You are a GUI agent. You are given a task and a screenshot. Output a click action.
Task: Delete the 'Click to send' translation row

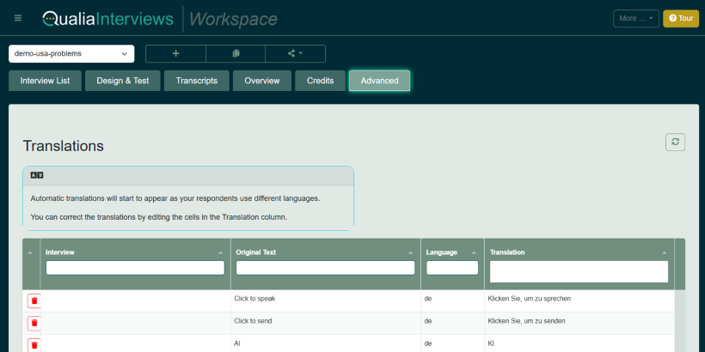[x=34, y=323]
